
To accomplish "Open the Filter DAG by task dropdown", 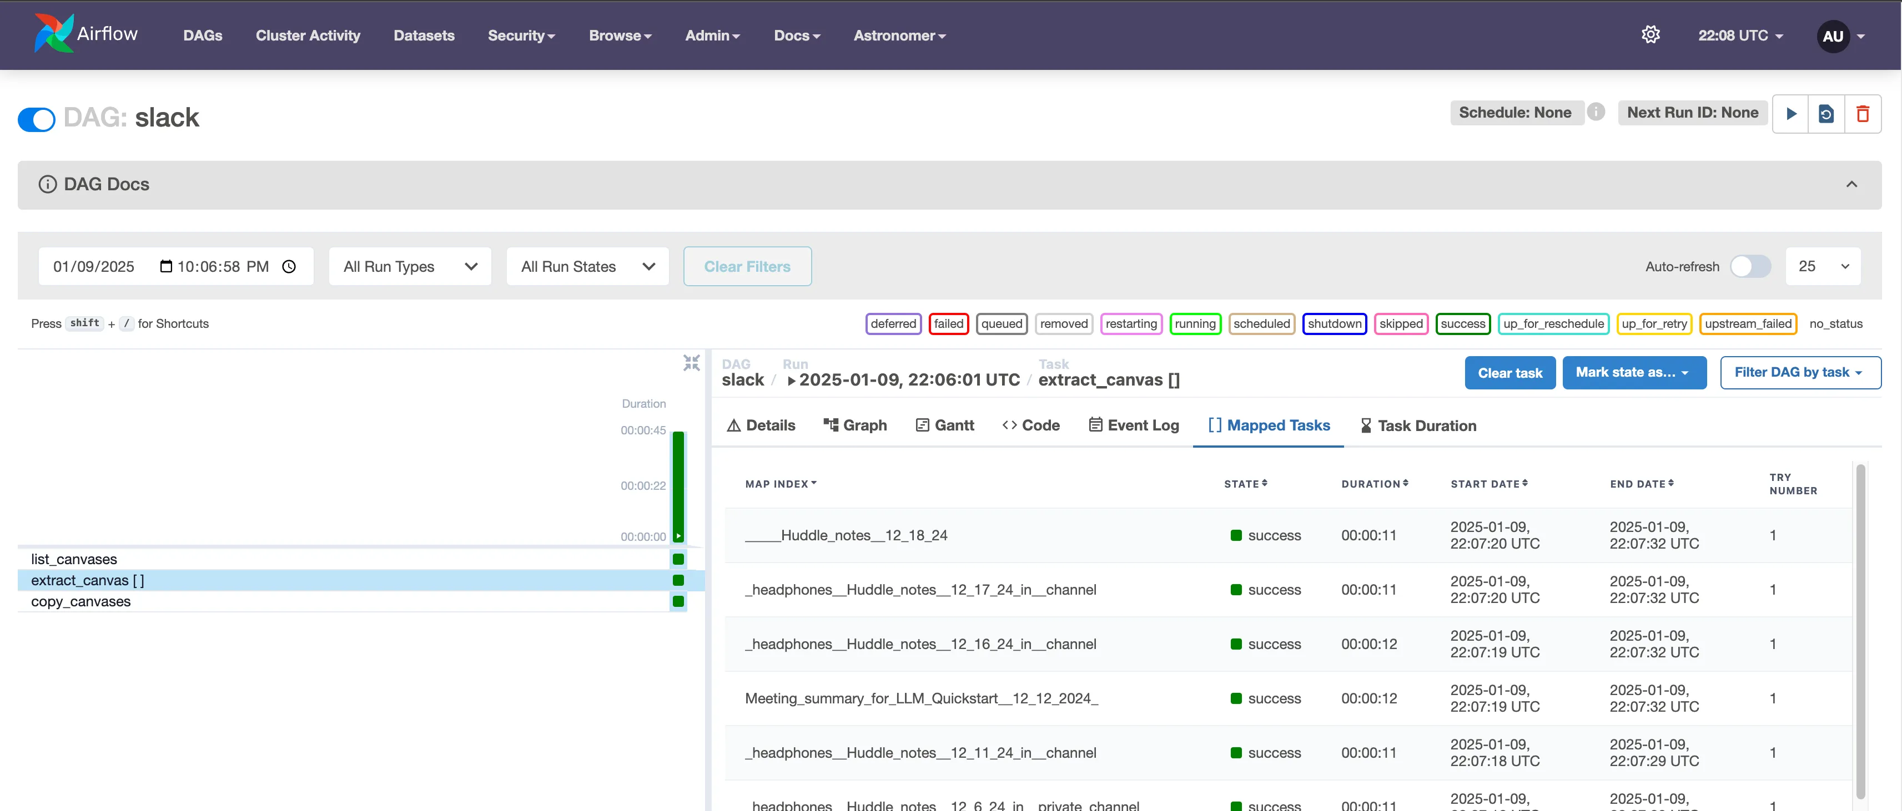I will tap(1800, 373).
